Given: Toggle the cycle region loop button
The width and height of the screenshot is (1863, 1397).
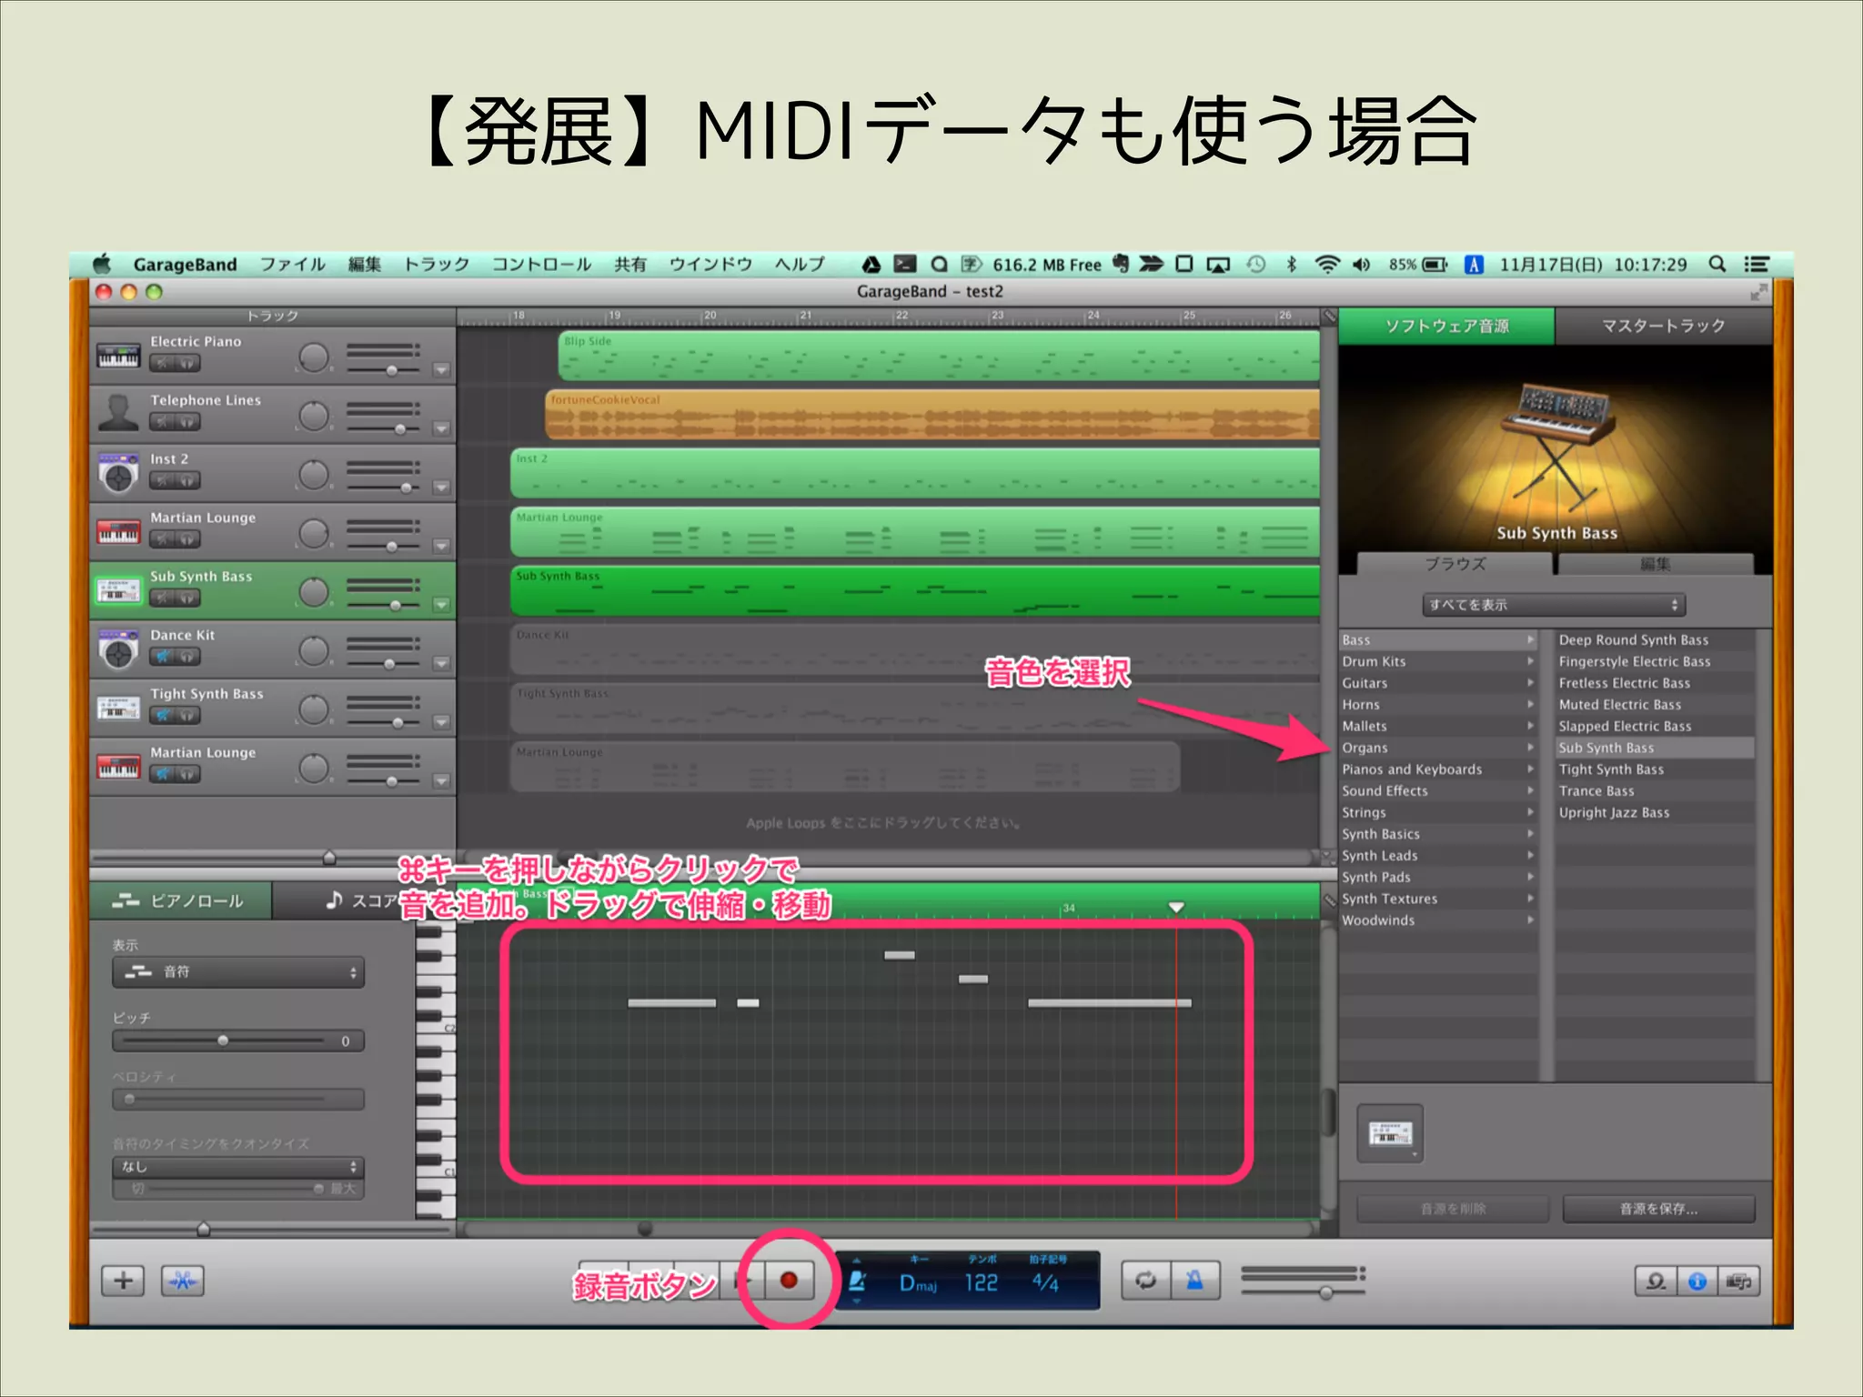Looking at the screenshot, I should pos(1146,1281).
